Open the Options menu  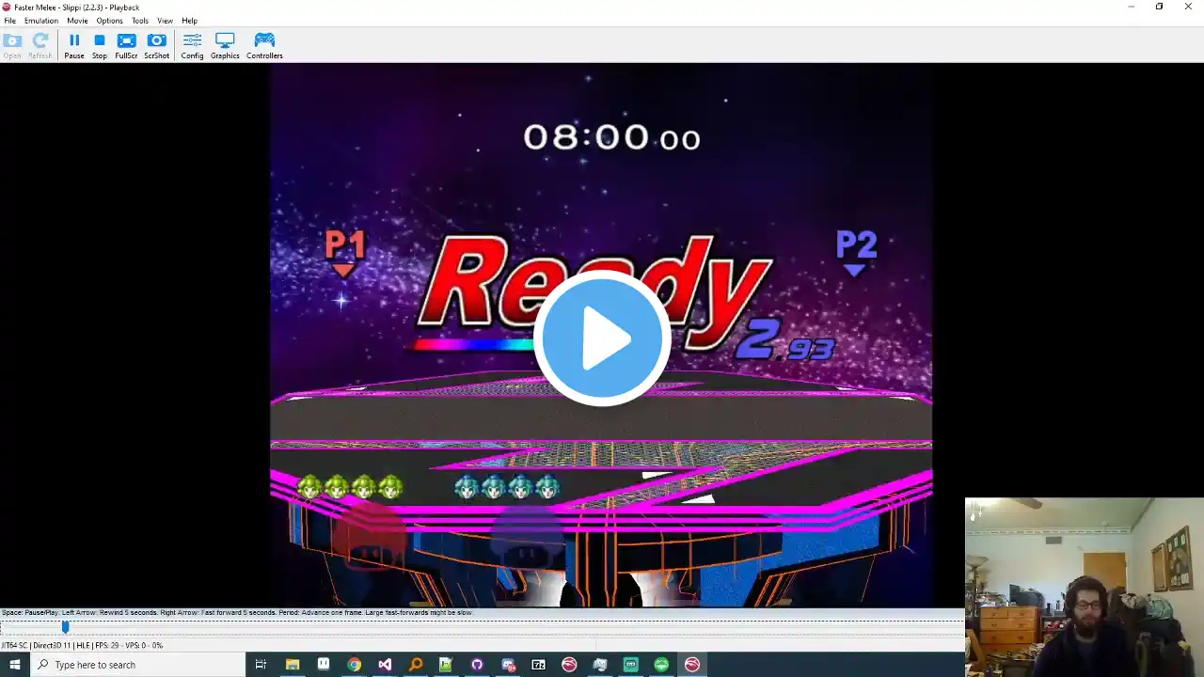109,21
